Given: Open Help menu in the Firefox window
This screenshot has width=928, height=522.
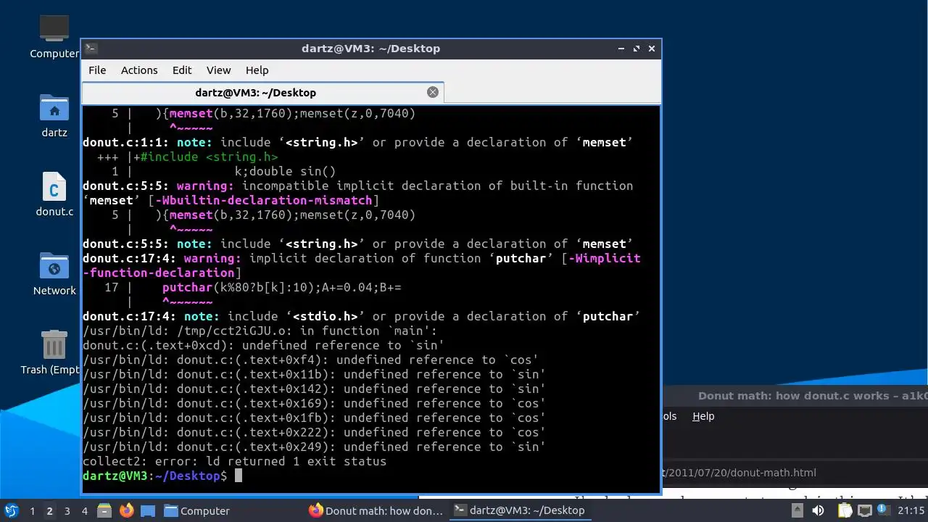Looking at the screenshot, I should click(703, 416).
